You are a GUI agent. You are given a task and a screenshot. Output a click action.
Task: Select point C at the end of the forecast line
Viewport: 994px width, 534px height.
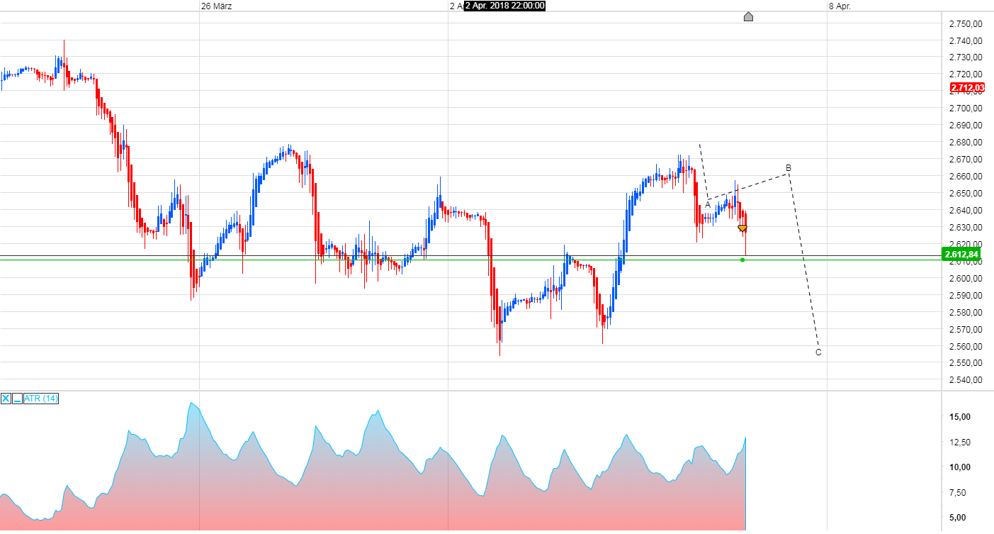pyautogui.click(x=818, y=352)
